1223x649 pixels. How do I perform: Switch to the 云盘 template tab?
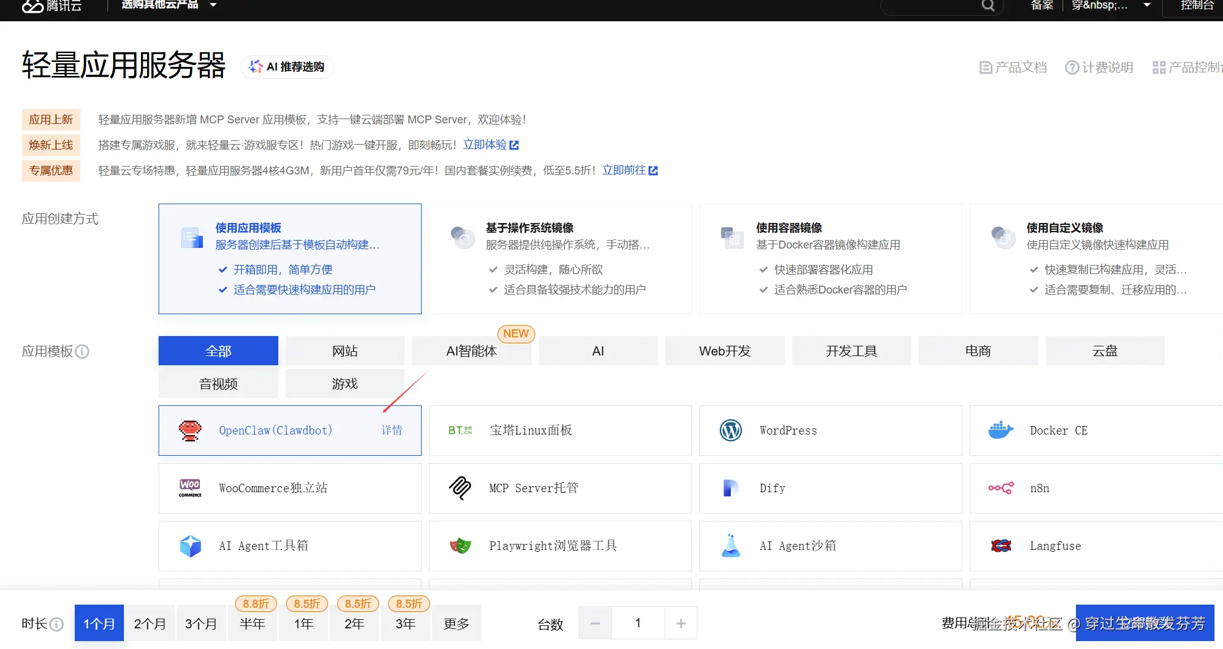(x=1105, y=351)
